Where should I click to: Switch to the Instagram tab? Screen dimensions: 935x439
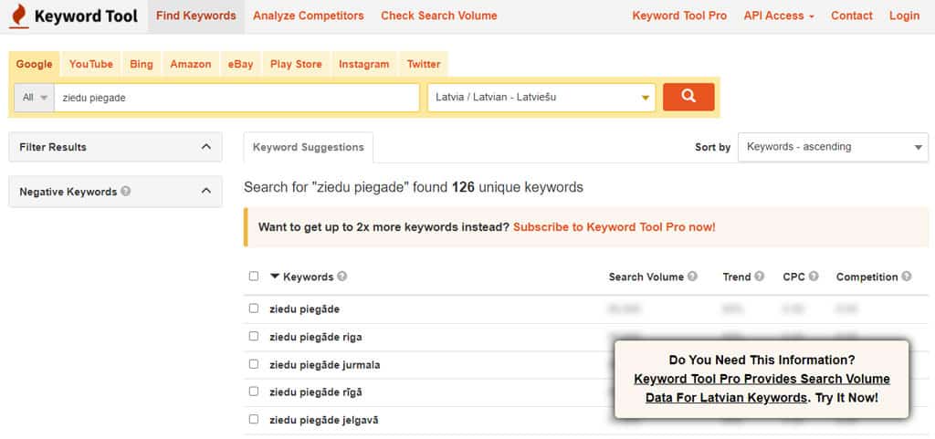[x=363, y=64]
